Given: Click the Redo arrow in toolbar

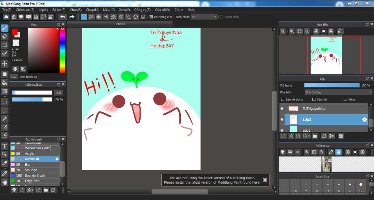Looking at the screenshot, I should [x=72, y=17].
